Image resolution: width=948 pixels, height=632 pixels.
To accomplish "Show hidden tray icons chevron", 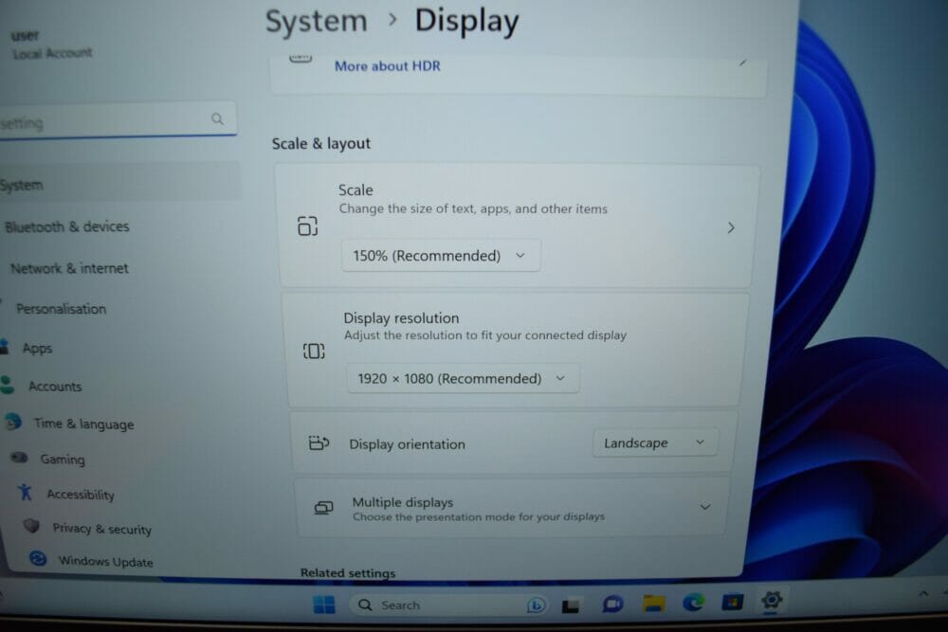I will tap(923, 594).
